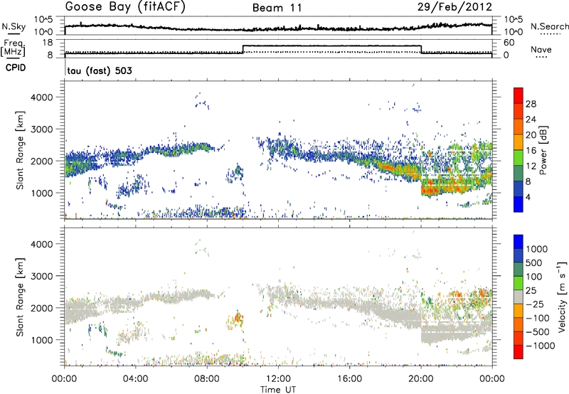Click the '18' frequency axis tick

click(x=48, y=43)
